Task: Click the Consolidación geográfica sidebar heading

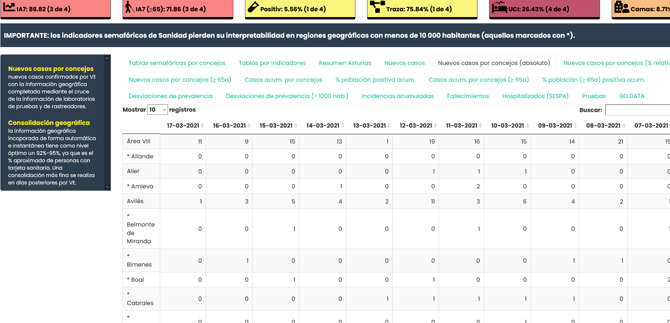Action: pyautogui.click(x=49, y=123)
